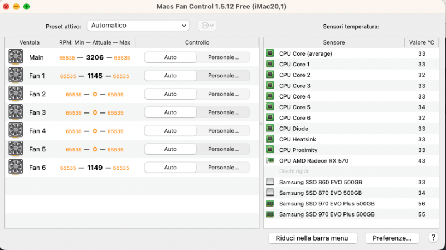The image size is (446, 250).
Task: Click the panel splitter between fans and sensors
Action: (x=261, y=124)
